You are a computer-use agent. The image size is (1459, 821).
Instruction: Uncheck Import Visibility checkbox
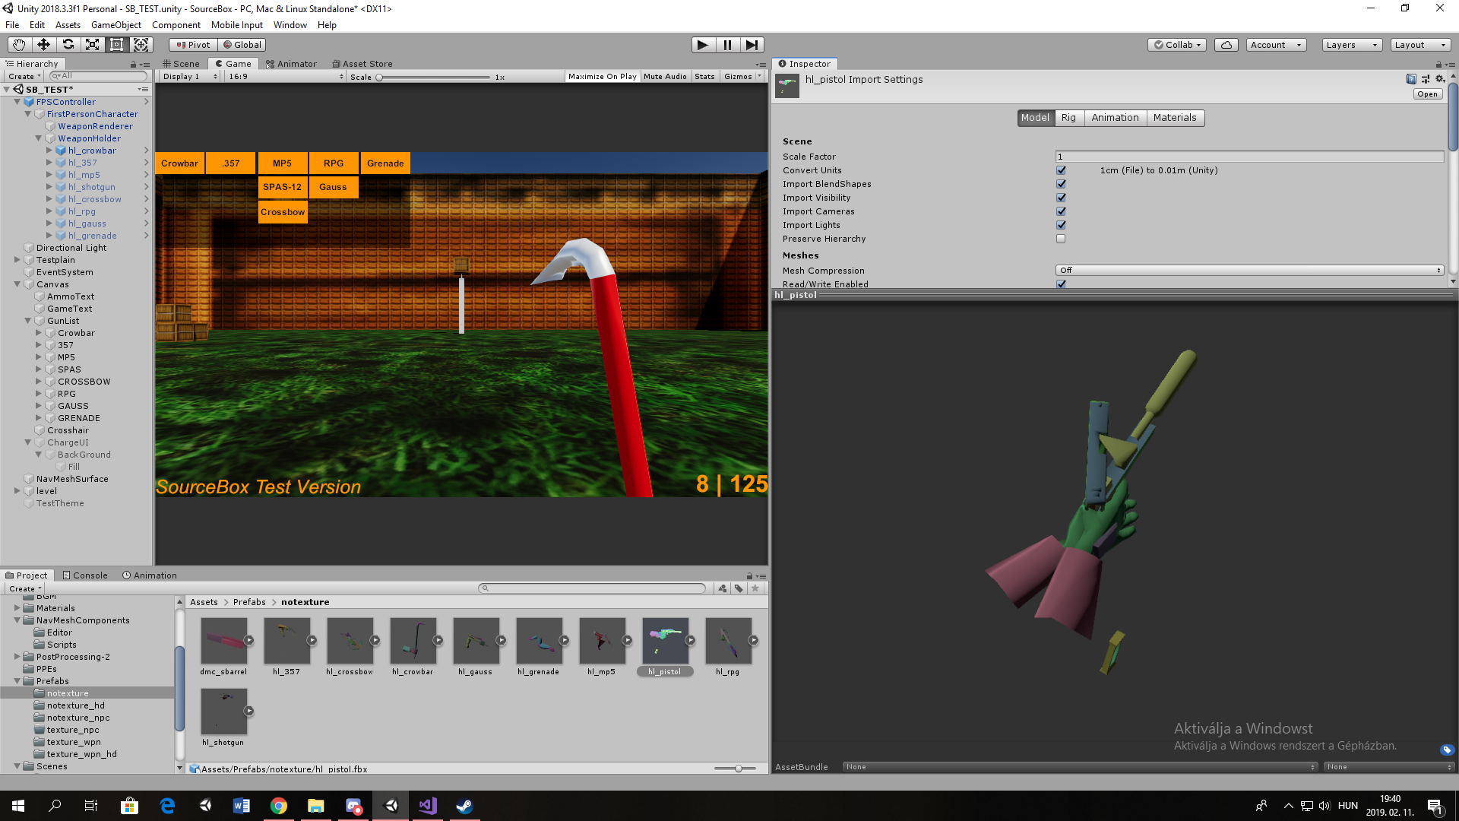click(1061, 198)
